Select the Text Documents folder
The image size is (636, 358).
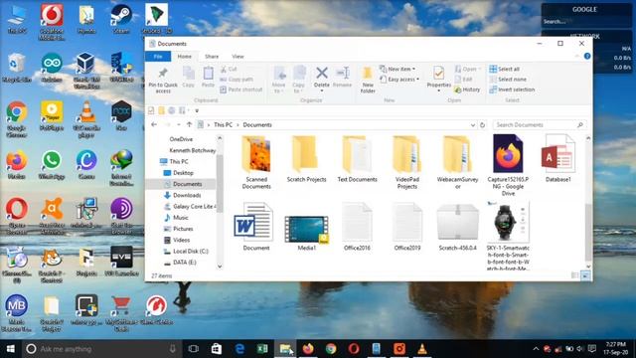click(357, 159)
